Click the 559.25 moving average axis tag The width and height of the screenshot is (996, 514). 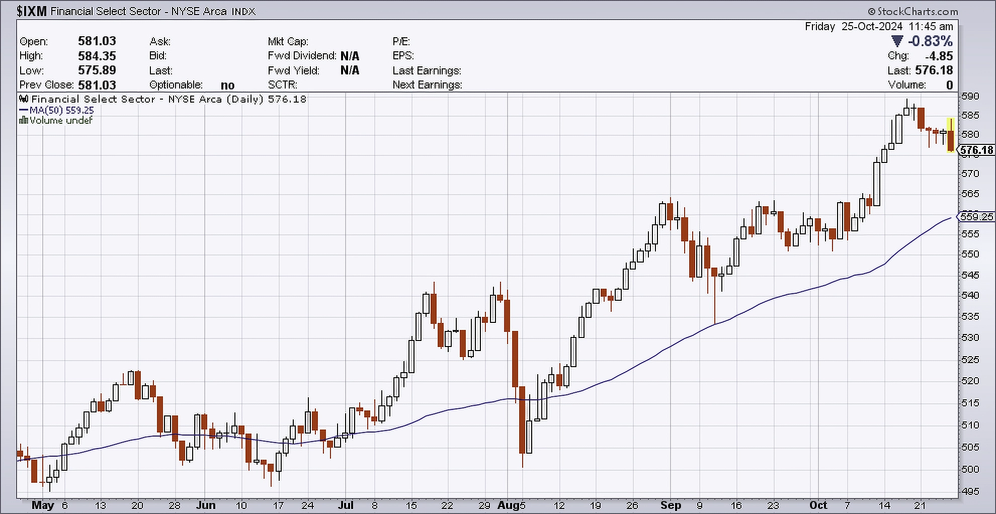coord(976,216)
